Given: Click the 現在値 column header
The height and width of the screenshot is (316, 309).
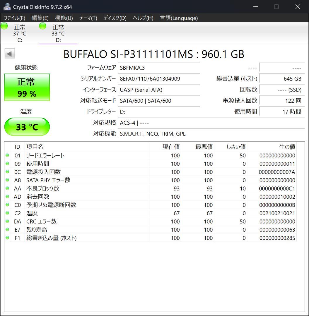Looking at the screenshot, I should click(164, 147).
